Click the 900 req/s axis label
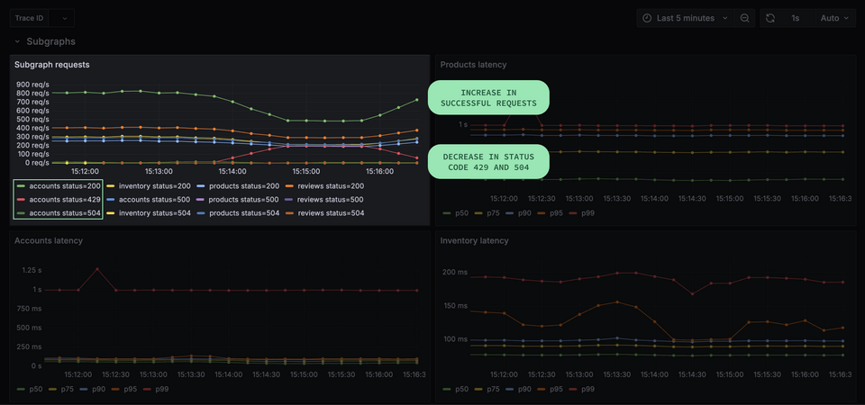Screen dimensions: 865x405 coord(32,85)
